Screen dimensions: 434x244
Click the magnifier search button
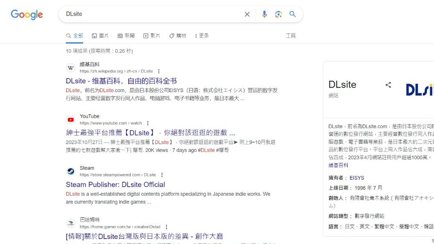tap(293, 14)
